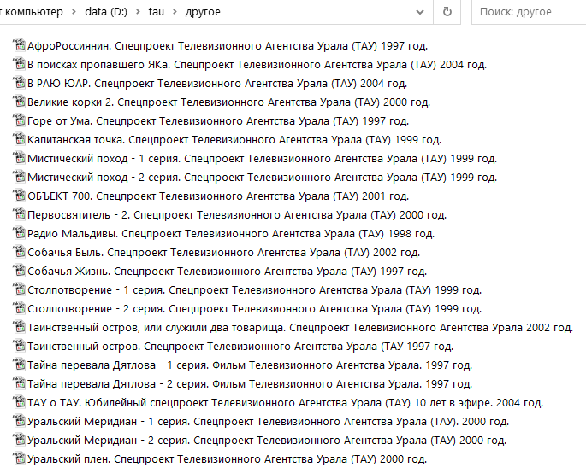Select Столпотворение - 1 серия file name
This screenshot has height=473, width=586.
click(x=254, y=289)
